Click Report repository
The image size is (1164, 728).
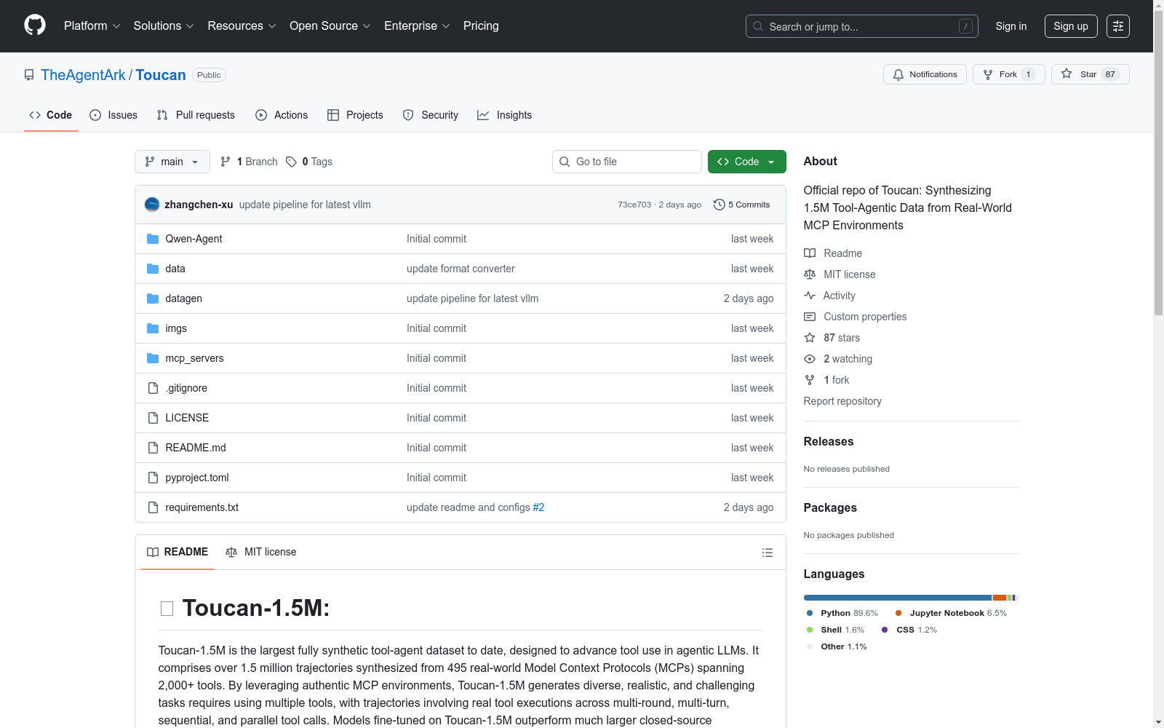pos(842,401)
